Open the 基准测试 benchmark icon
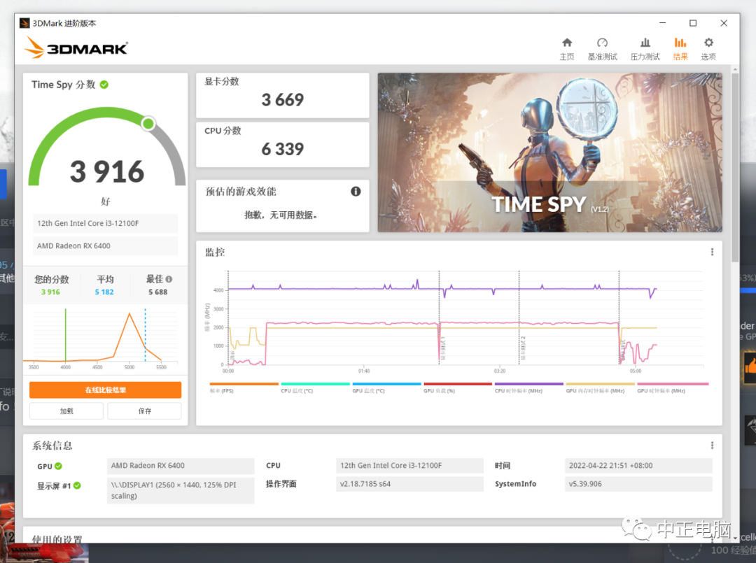 tap(602, 49)
